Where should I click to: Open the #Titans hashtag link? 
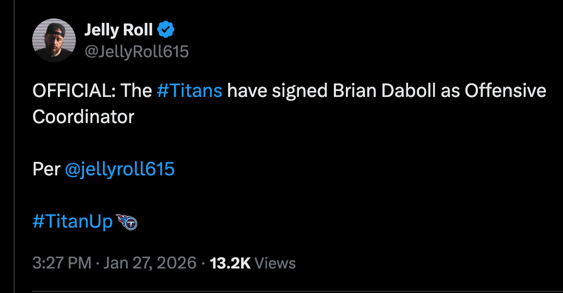[189, 90]
